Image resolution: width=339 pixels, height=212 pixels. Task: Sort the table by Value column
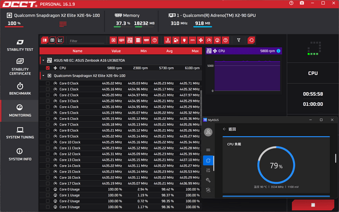pos(116,51)
